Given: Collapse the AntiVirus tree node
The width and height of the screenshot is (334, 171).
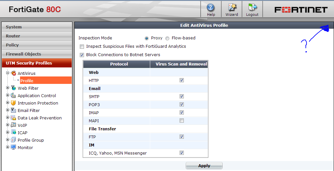Looking at the screenshot, I should (8, 73).
